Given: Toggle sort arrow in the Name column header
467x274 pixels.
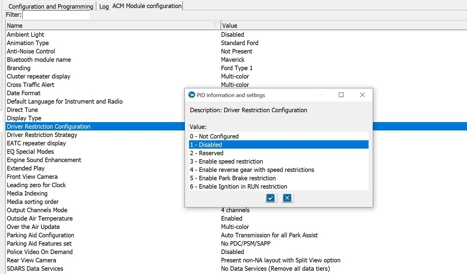Looking at the screenshot, I should tap(216, 25).
